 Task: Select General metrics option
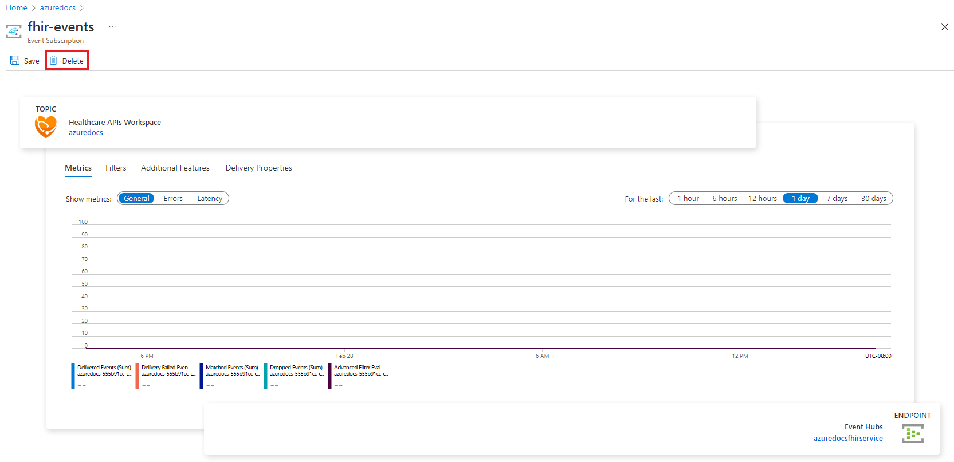pyautogui.click(x=136, y=198)
